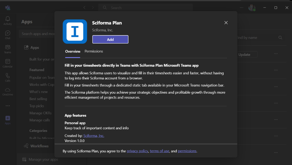Image resolution: width=292 pixels, height=165 pixels.
Task: Open OneDrive from the sidebar
Action: coord(8,91)
